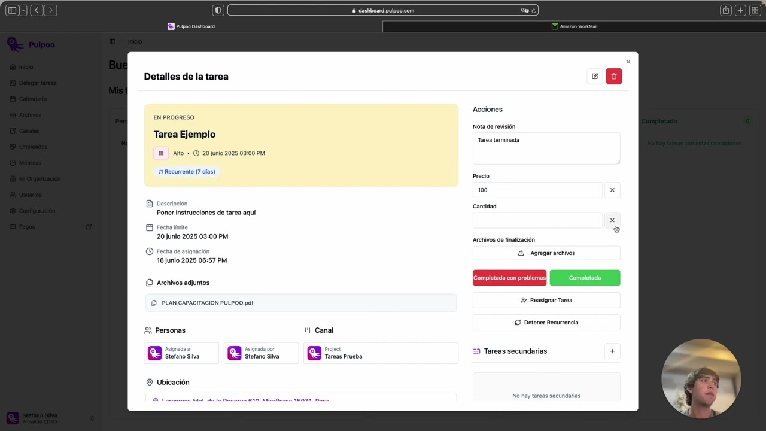The width and height of the screenshot is (766, 431).
Task: Click Detener Recurrencia button
Action: click(x=546, y=322)
